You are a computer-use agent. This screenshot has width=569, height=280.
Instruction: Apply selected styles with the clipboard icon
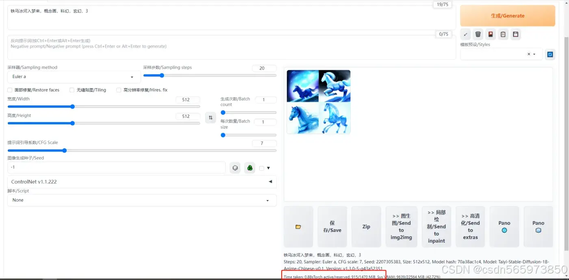coord(503,35)
